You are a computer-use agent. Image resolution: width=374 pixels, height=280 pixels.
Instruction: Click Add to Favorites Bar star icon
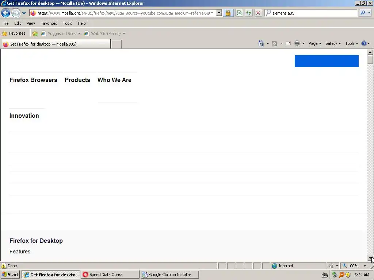pos(35,33)
